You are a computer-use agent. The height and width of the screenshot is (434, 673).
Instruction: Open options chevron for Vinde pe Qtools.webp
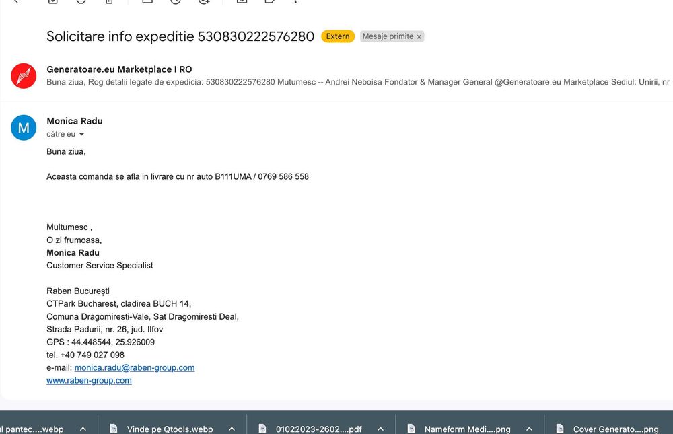[x=232, y=429]
